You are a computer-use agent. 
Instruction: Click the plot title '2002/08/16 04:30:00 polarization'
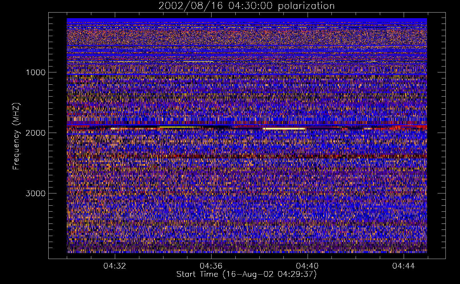pos(246,6)
